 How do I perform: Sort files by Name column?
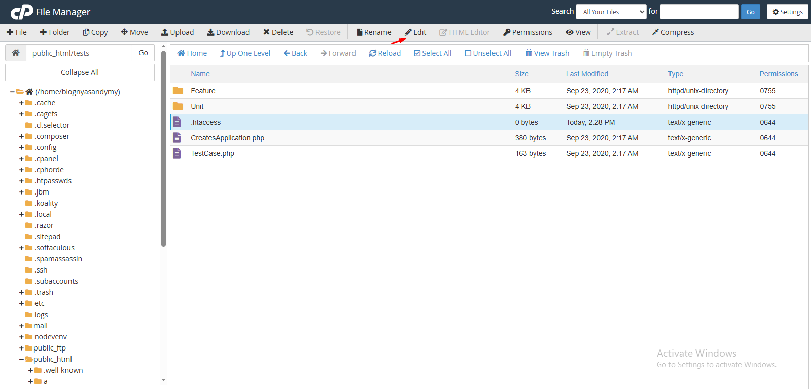(200, 74)
